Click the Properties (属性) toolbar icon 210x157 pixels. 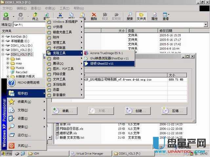click(155, 16)
